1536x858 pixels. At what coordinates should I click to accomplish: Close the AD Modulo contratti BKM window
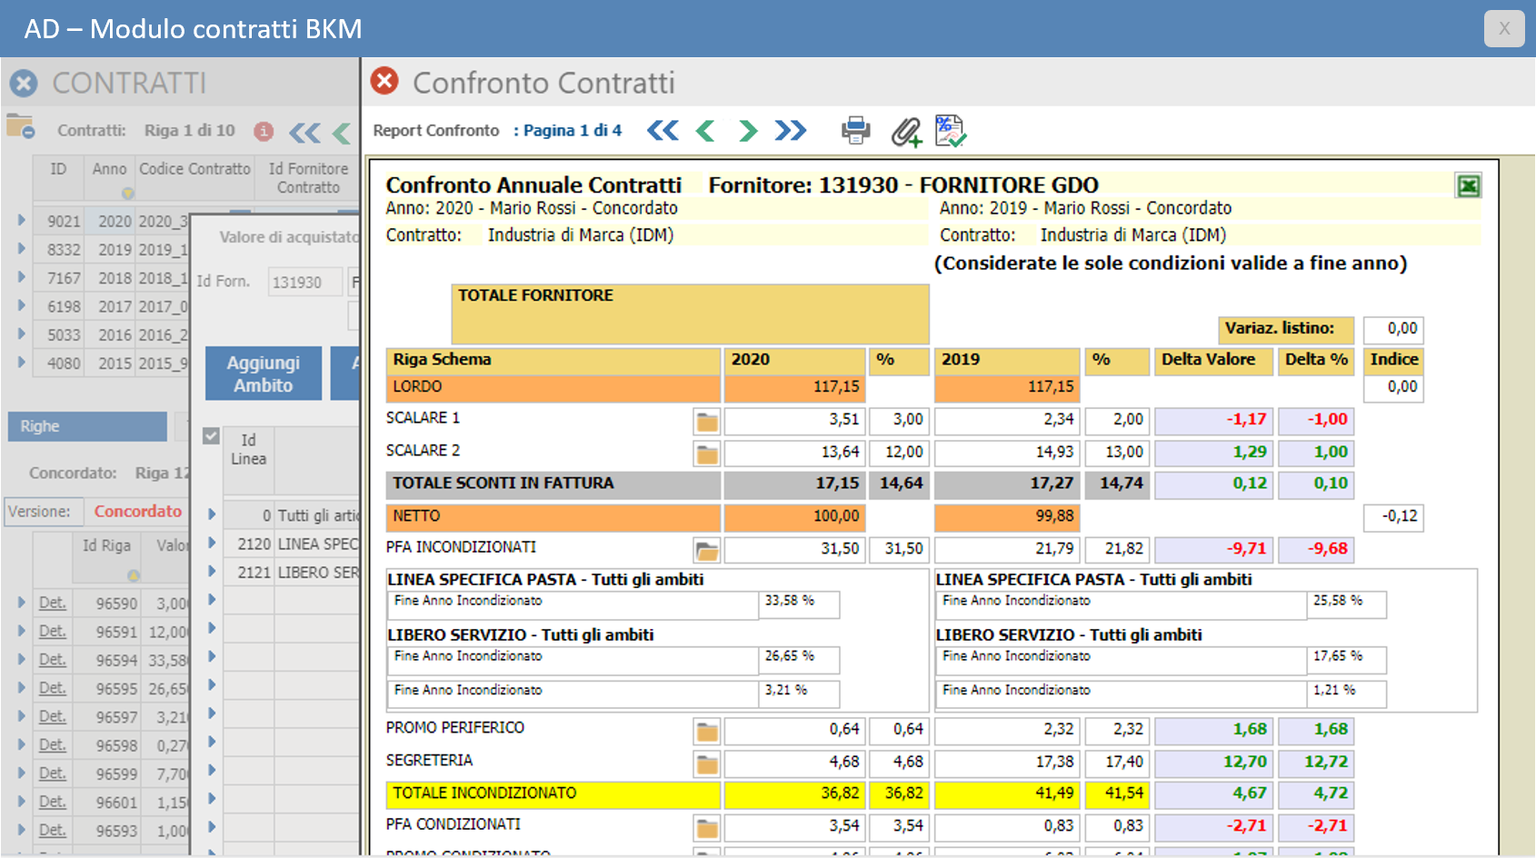[x=1504, y=28]
